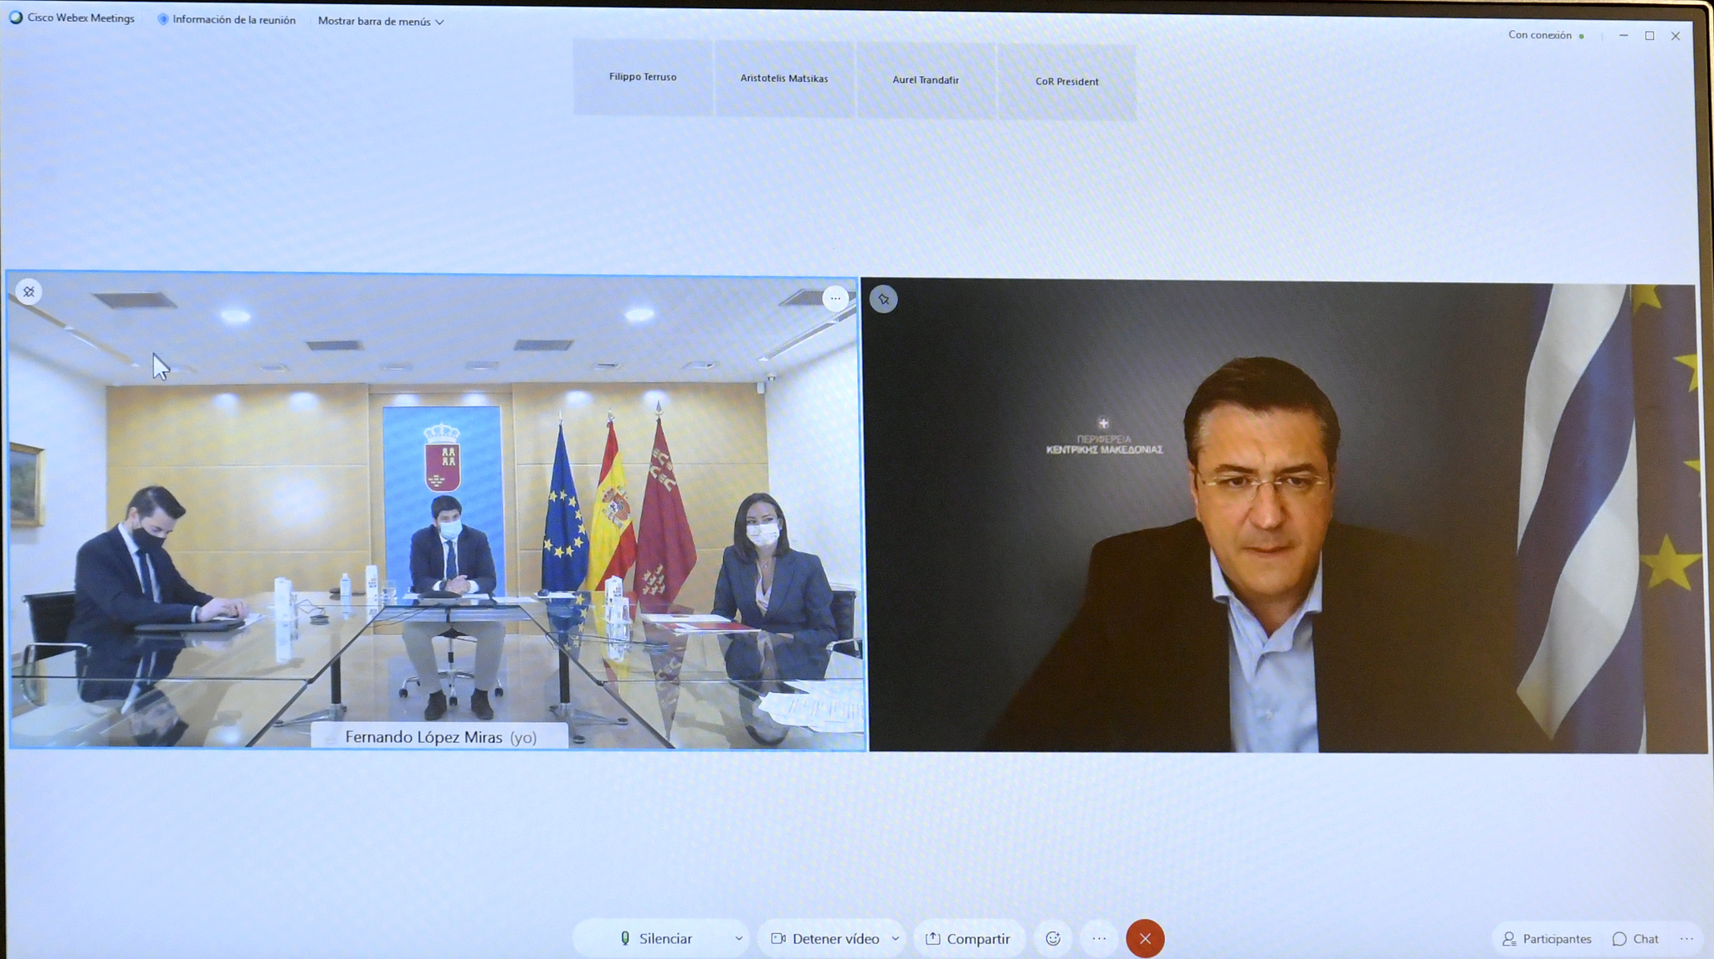The width and height of the screenshot is (1714, 959).
Task: Mute microphone with Silenciar
Action: point(656,938)
